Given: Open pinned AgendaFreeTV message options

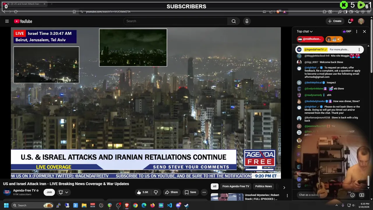Looking at the screenshot, I should click(359, 50).
